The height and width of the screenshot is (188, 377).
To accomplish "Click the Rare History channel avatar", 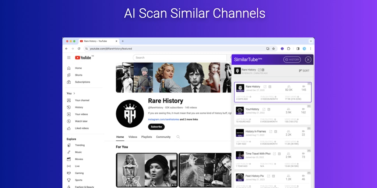I will (x=130, y=114).
